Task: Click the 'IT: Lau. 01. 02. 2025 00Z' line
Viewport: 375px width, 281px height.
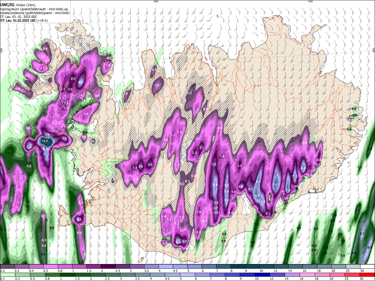Action: point(18,17)
